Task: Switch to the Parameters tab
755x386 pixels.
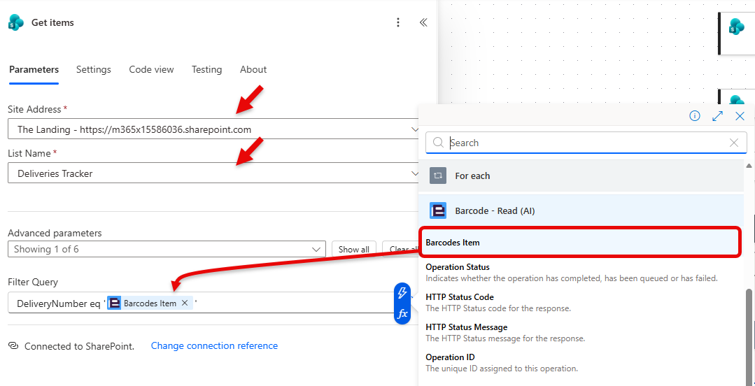Action: 34,70
